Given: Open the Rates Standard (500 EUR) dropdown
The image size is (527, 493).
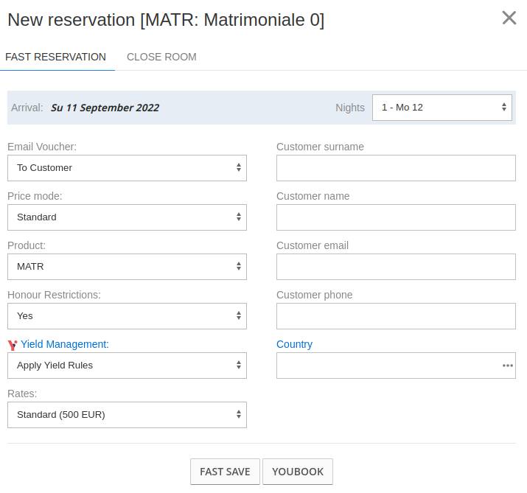Looking at the screenshot, I should coord(127,415).
